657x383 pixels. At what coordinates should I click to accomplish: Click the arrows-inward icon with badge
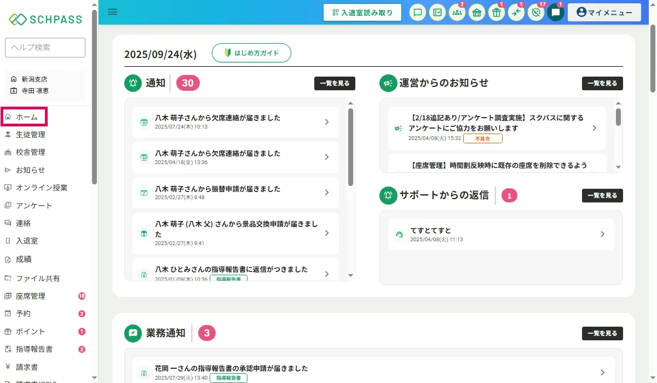pos(516,13)
